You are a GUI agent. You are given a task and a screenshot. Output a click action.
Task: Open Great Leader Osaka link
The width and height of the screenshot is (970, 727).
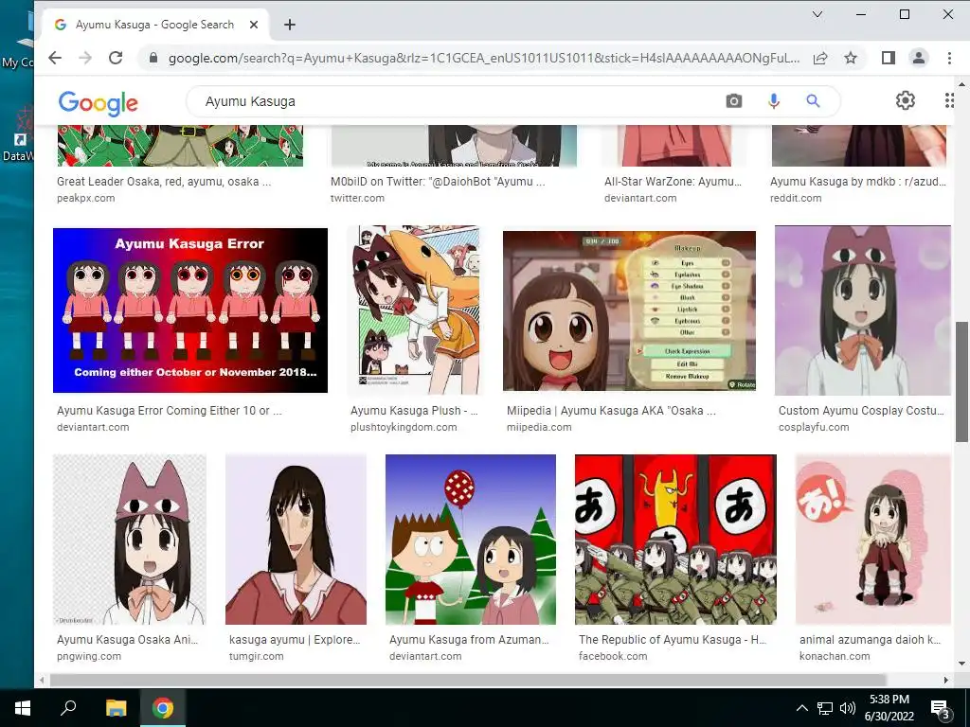164,182
